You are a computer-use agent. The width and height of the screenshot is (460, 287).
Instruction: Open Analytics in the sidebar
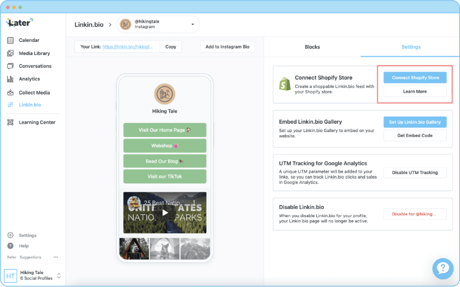(x=29, y=79)
